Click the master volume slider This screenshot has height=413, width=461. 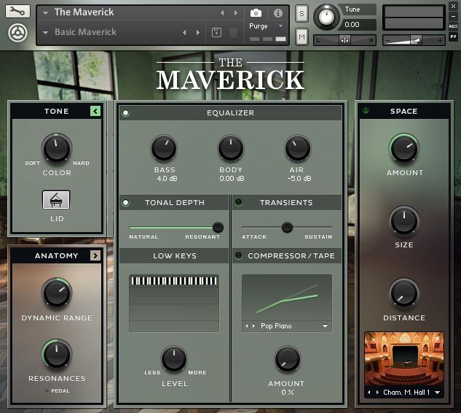pos(414,40)
